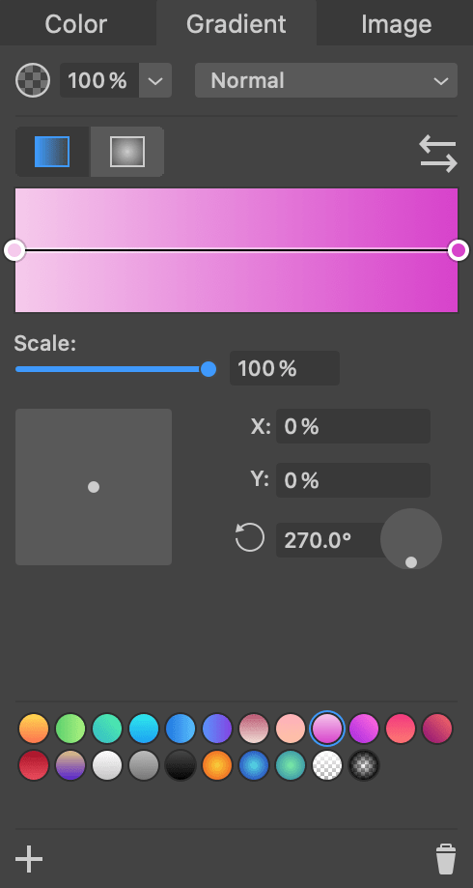
Task: Select the dark magenta right color stop
Action: (x=459, y=249)
